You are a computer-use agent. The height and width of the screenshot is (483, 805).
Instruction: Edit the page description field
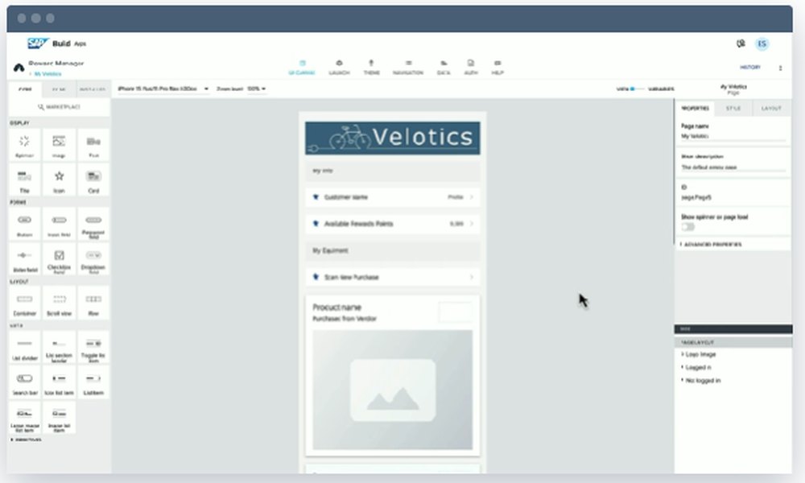pos(733,167)
